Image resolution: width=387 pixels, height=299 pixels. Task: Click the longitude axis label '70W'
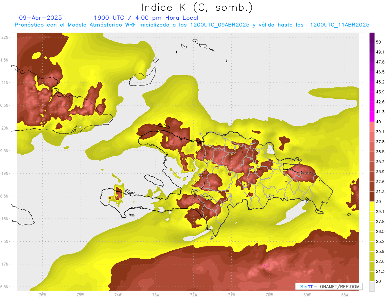point(269,295)
